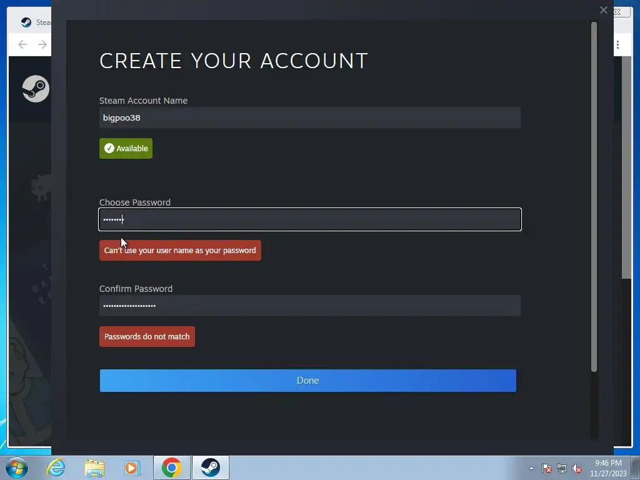Open the browser's three-dot menu

(618, 44)
